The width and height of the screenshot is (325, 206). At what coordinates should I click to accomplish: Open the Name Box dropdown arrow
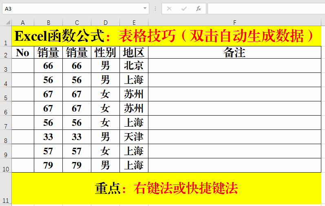pyautogui.click(x=145, y=9)
